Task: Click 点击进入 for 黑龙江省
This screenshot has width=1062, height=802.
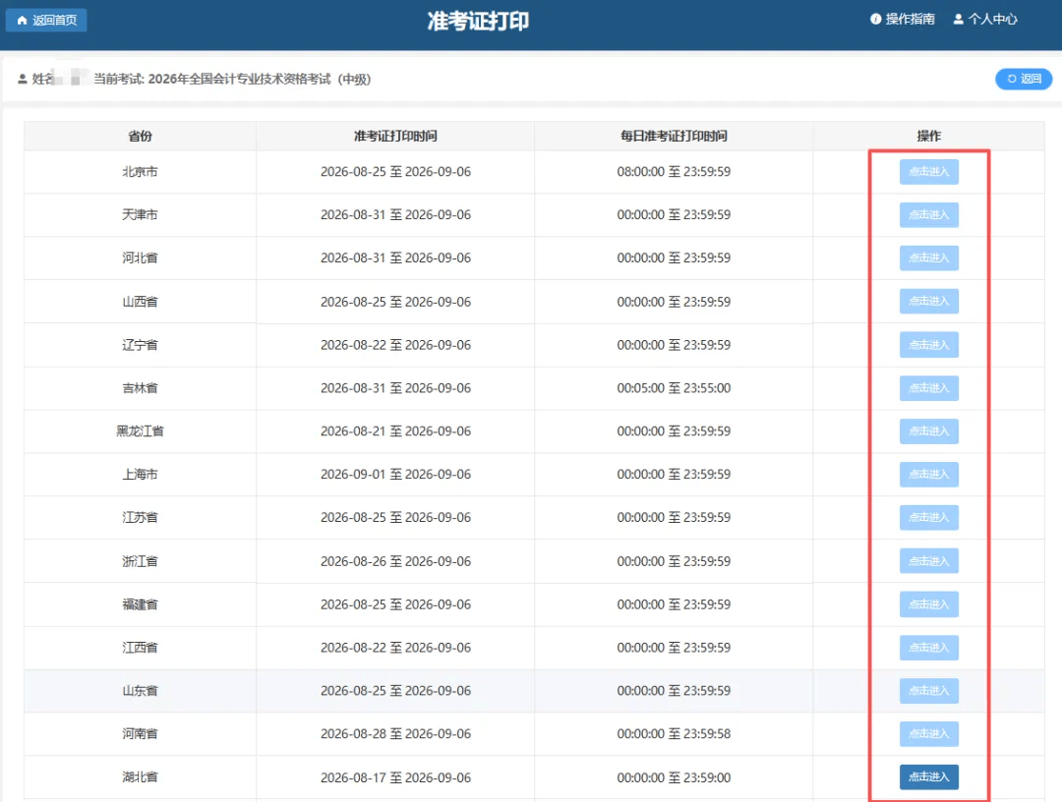Action: tap(928, 431)
